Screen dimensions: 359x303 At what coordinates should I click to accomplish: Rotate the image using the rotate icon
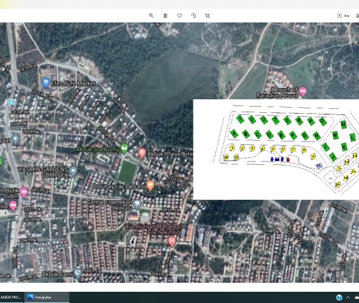coord(194,16)
